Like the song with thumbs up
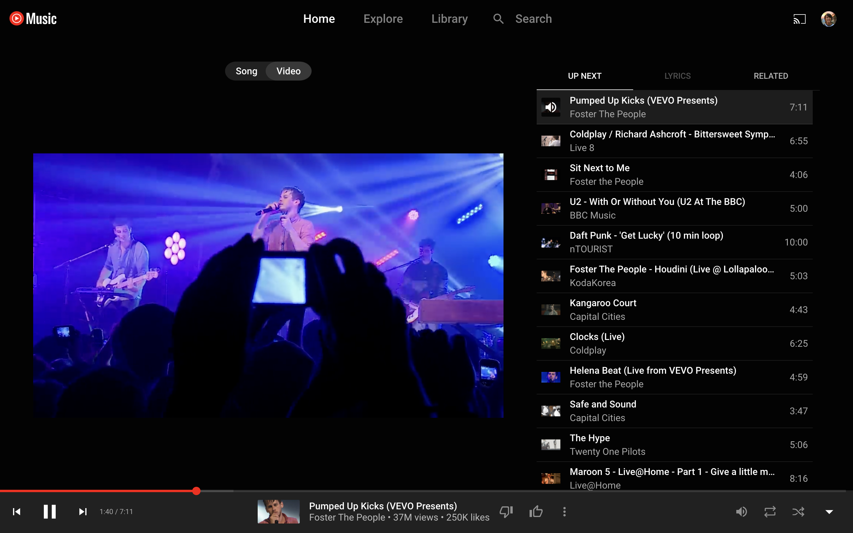Viewport: 853px width, 533px height. pyautogui.click(x=536, y=511)
